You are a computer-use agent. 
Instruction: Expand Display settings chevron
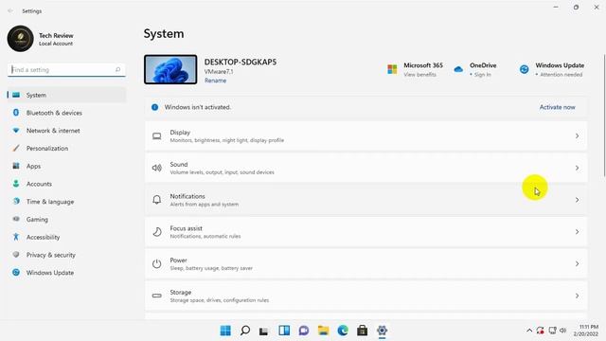click(577, 136)
